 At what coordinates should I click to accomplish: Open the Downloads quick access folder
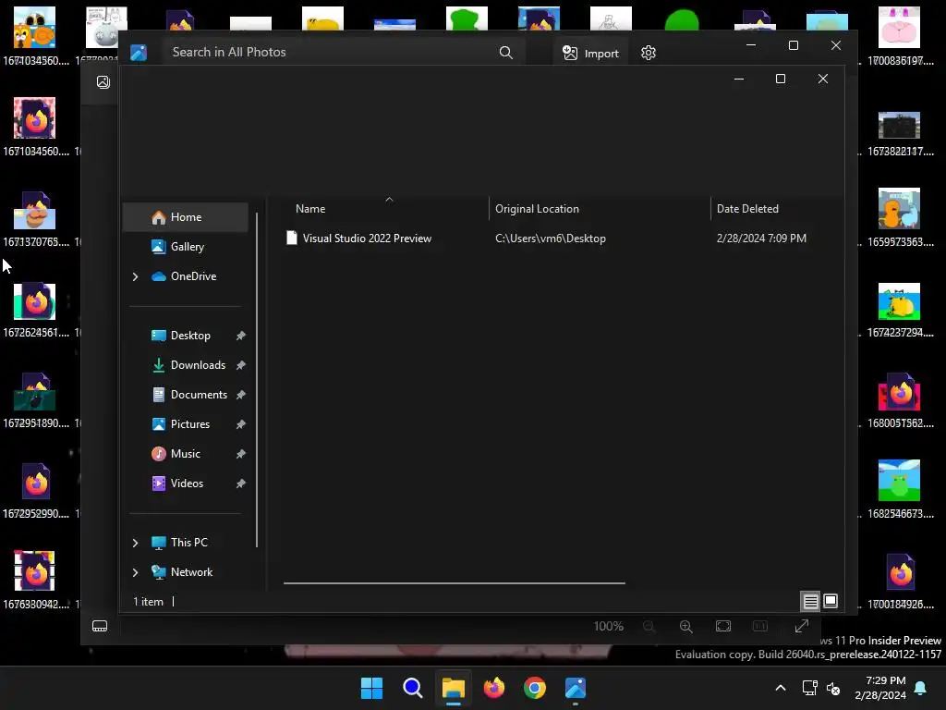pyautogui.click(x=198, y=365)
